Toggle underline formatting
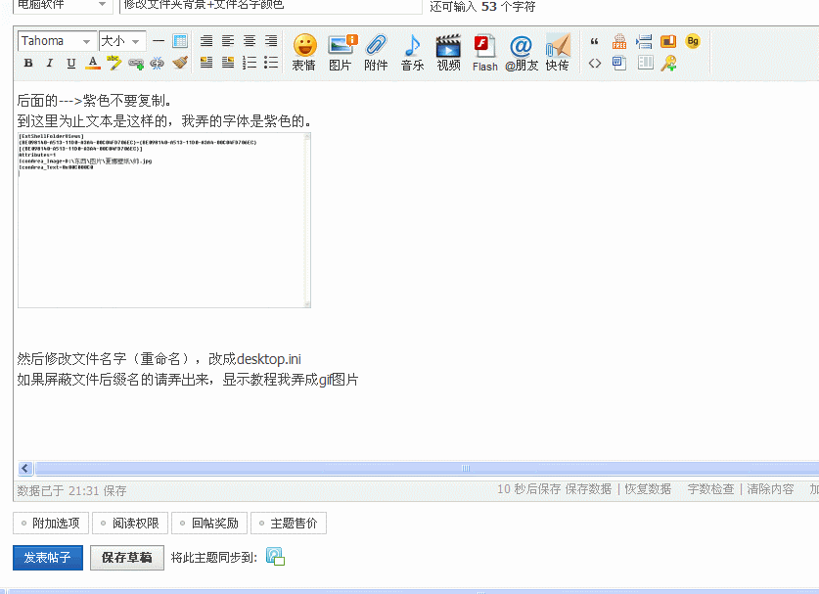This screenshot has width=819, height=594. [x=71, y=64]
